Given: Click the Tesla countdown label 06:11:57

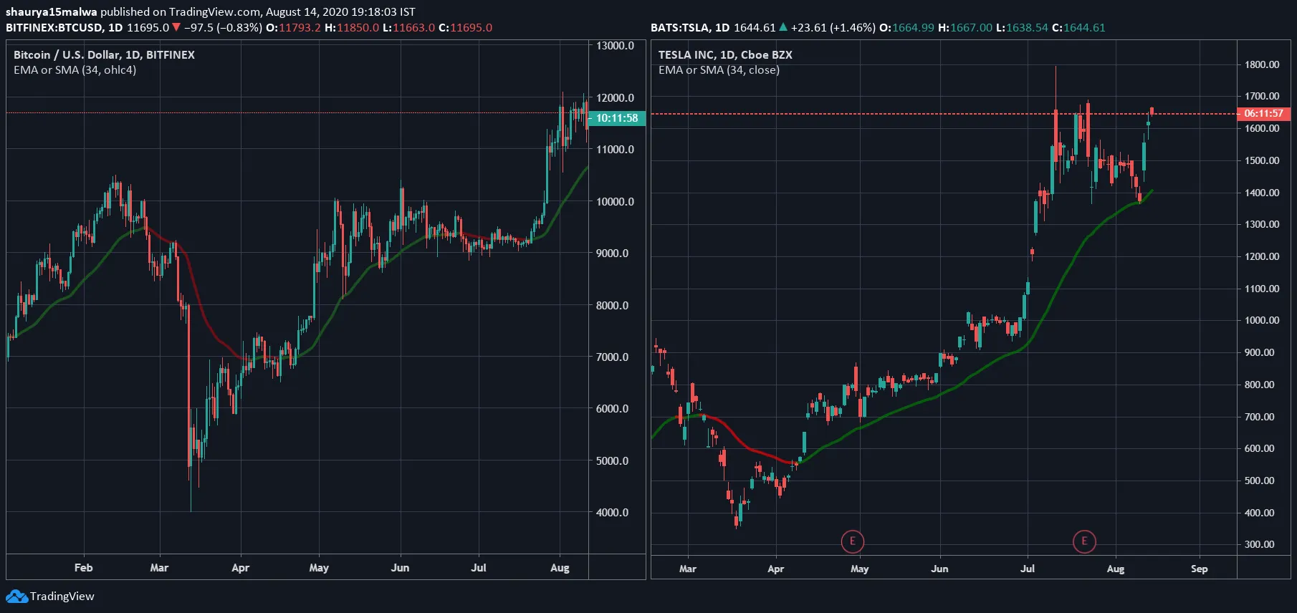Looking at the screenshot, I should click(1264, 114).
